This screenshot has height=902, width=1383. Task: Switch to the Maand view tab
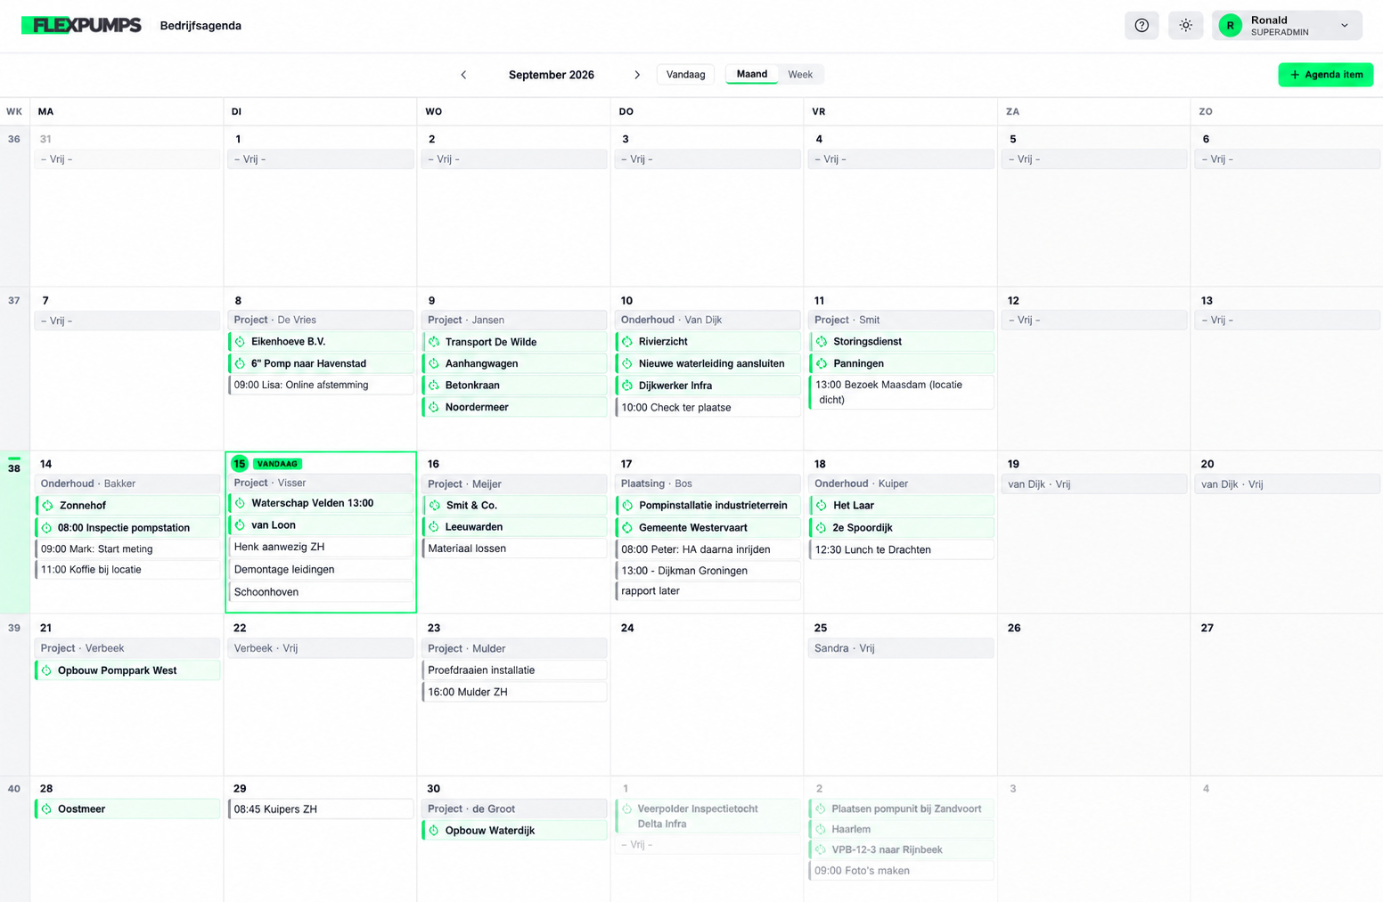[752, 75]
